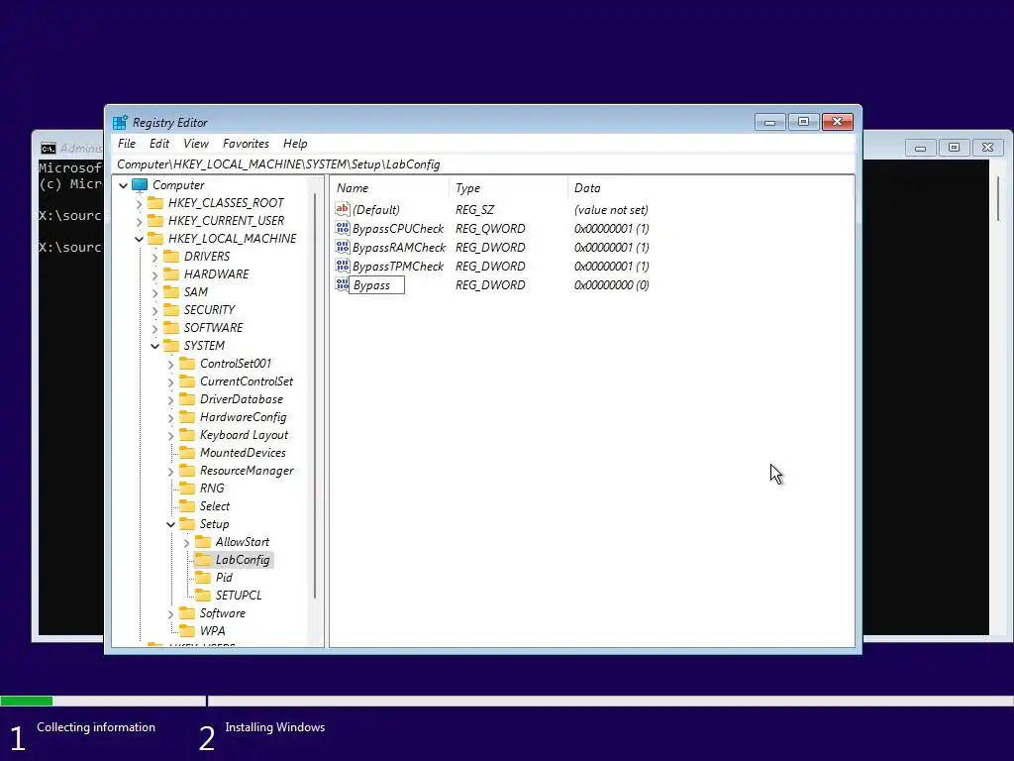1014x761 pixels.
Task: Minimize the Registry Editor window
Action: (769, 122)
